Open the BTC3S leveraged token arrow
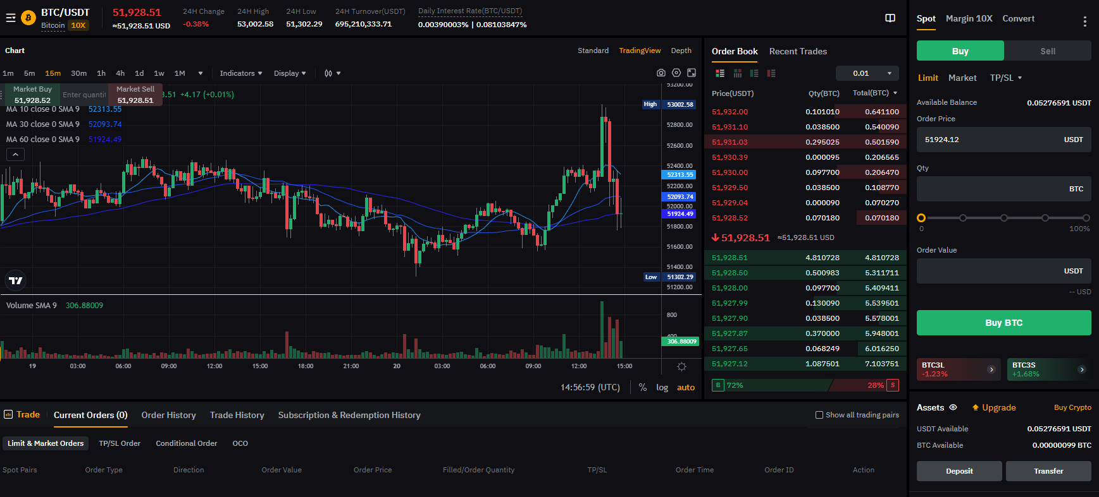 pyautogui.click(x=1082, y=369)
